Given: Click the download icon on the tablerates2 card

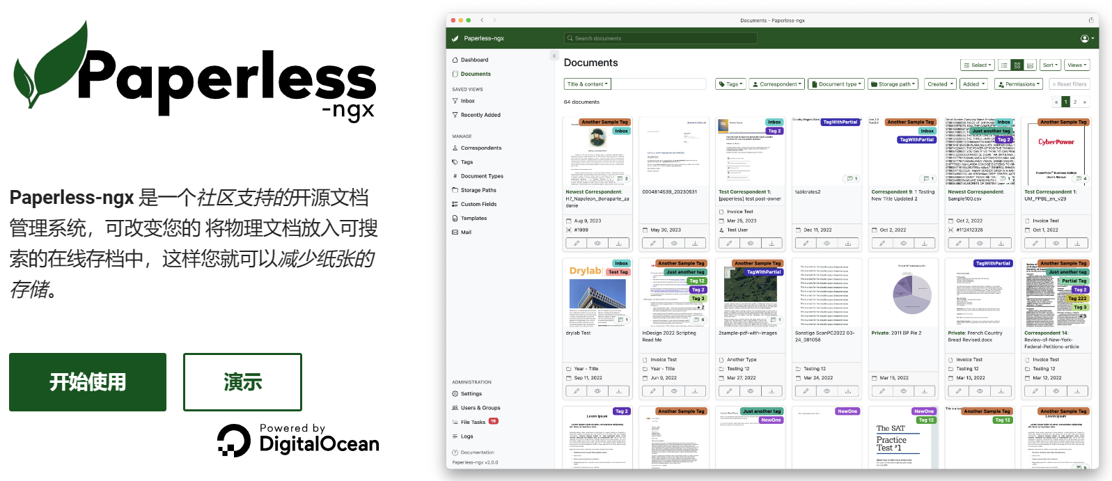Looking at the screenshot, I should 848,243.
